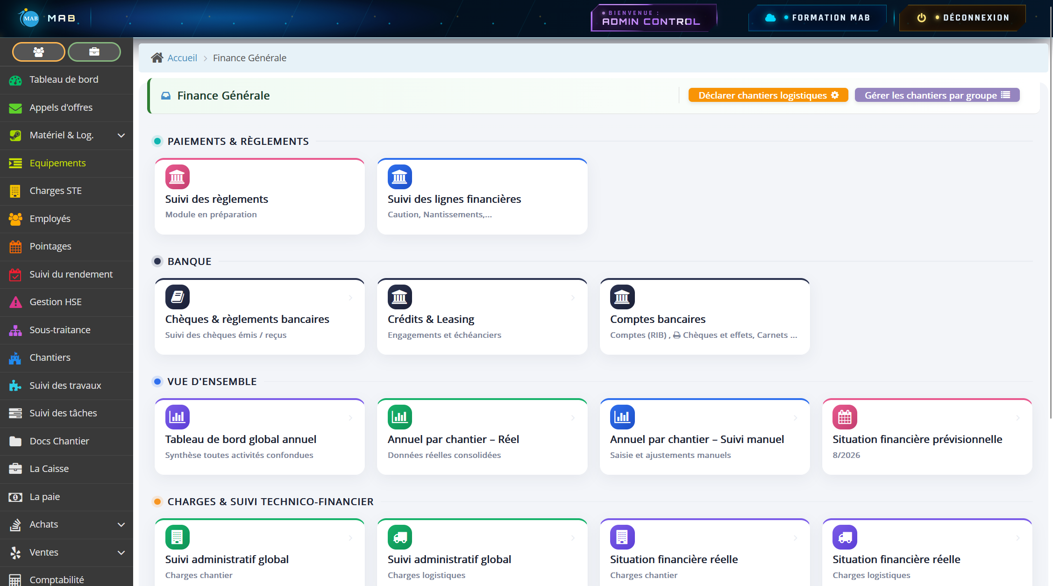Click the green building icon of Suivi administratif global chantier
Viewport: 1053px width, 586px height.
(178, 537)
